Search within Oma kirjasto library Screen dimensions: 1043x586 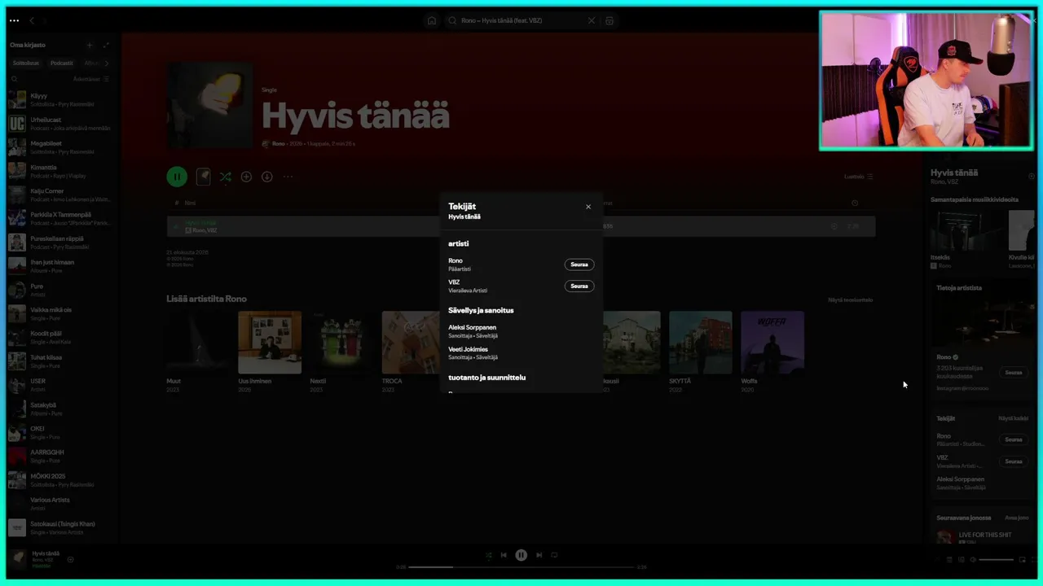15,79
